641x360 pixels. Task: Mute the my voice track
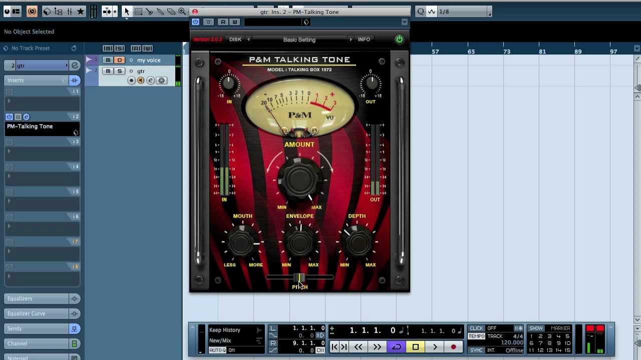coord(108,60)
